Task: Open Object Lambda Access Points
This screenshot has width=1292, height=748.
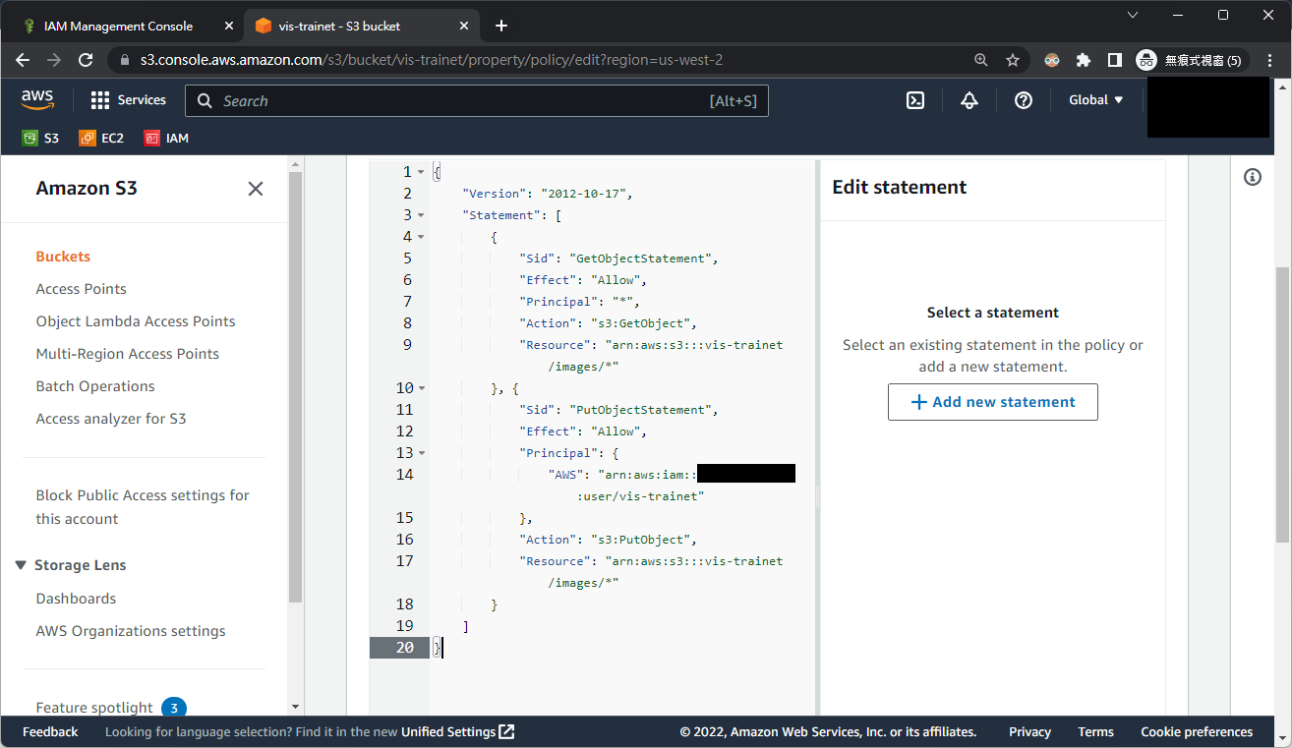Action: [136, 321]
